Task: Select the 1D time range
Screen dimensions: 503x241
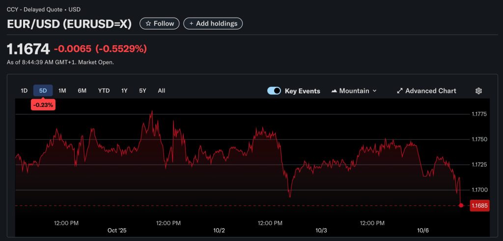Action: [24, 90]
